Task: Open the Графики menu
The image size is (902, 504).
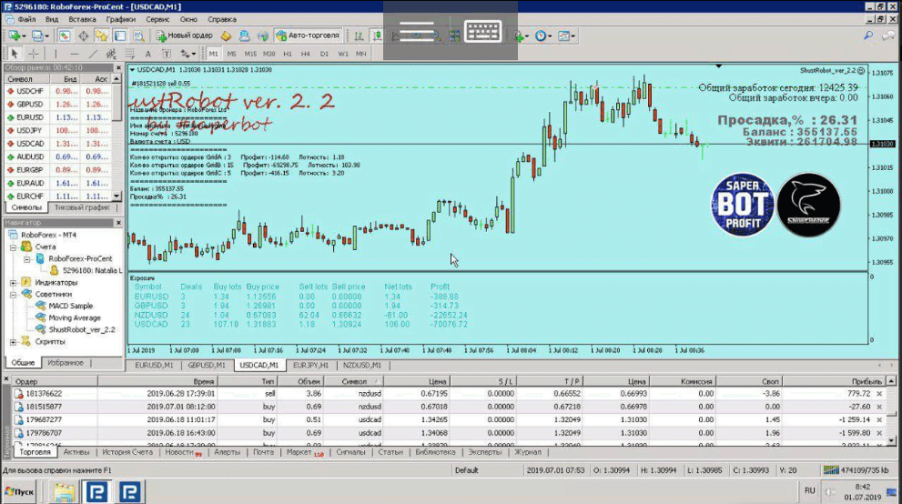Action: 120,19
